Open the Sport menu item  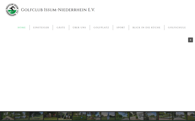(x=121, y=27)
